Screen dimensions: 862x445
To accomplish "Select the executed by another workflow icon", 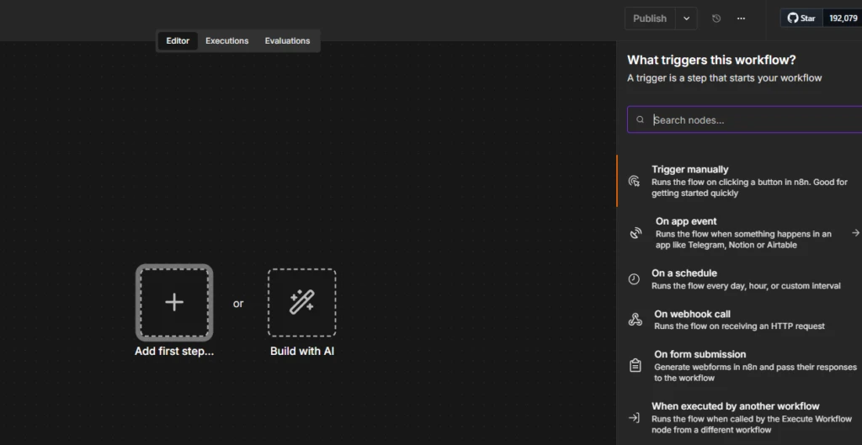I will tap(634, 418).
